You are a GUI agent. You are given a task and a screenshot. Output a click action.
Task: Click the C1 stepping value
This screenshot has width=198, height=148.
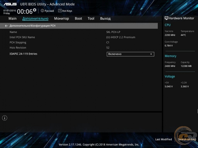tap(108, 43)
